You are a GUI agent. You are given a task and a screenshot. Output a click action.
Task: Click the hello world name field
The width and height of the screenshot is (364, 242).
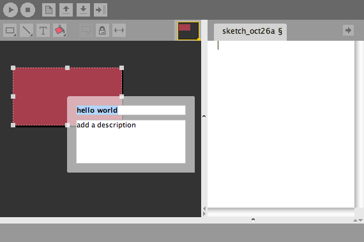click(x=131, y=110)
